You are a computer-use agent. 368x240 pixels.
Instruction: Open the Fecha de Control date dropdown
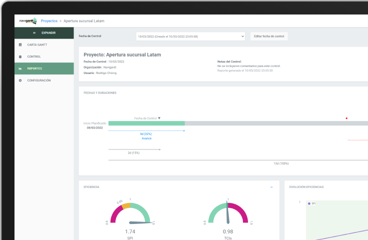coord(190,36)
